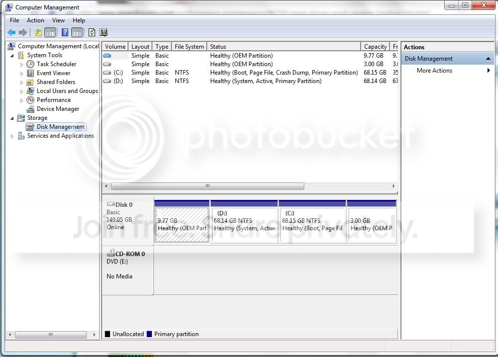Sort by the Type column header
This screenshot has width=498, height=357.
162,47
